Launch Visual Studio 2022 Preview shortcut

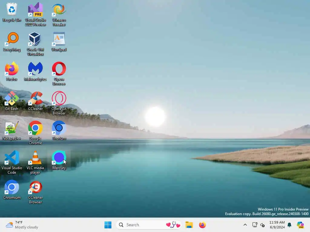point(35,14)
